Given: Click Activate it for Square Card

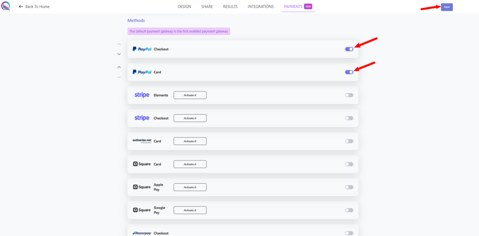Looking at the screenshot, I should [190, 164].
